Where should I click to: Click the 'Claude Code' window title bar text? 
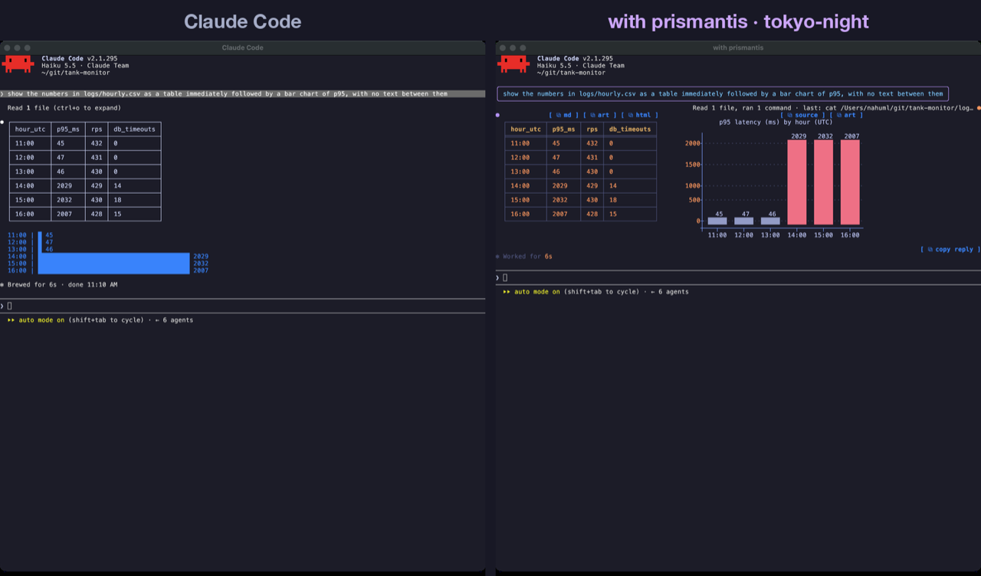point(242,47)
